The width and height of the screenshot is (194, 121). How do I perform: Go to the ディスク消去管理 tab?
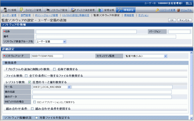[83, 10]
